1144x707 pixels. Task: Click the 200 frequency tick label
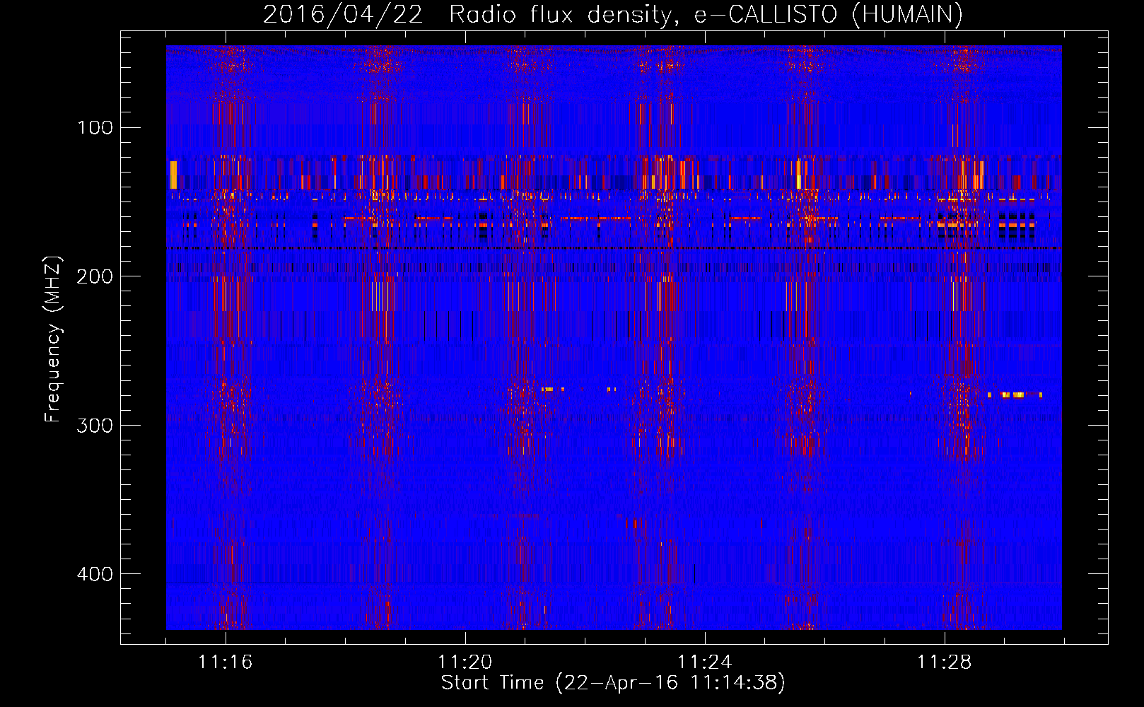coord(95,276)
